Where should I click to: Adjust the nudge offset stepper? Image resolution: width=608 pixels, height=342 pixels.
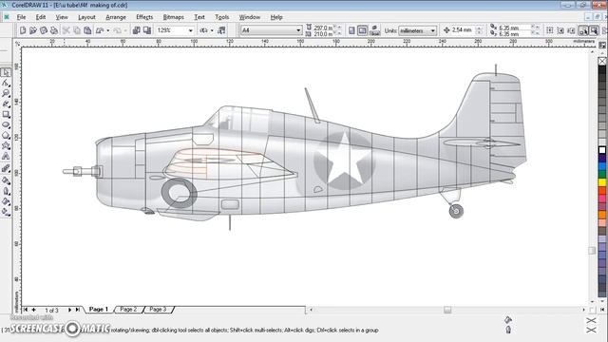(479, 30)
